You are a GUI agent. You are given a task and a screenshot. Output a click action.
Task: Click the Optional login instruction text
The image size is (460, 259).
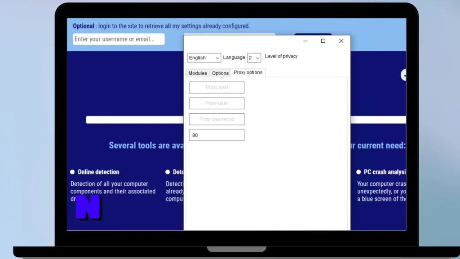tap(161, 26)
